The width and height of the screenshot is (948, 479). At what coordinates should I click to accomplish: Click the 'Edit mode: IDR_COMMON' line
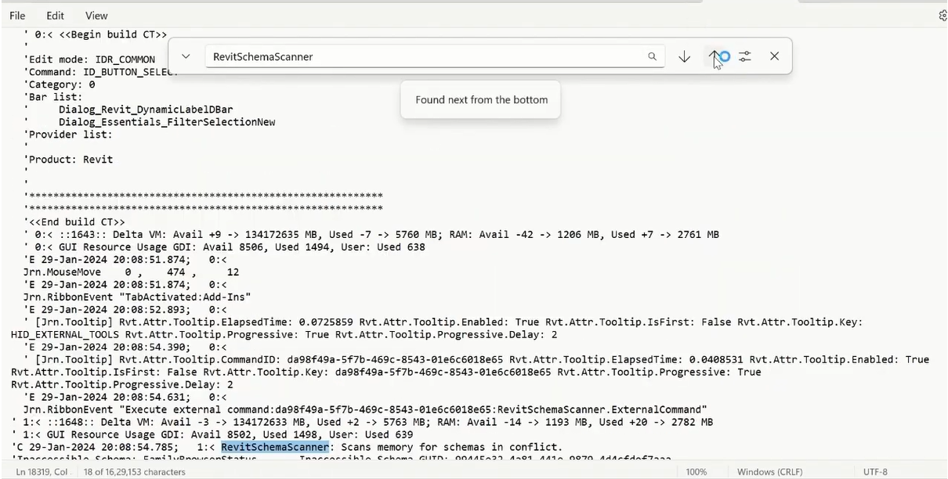[89, 59]
